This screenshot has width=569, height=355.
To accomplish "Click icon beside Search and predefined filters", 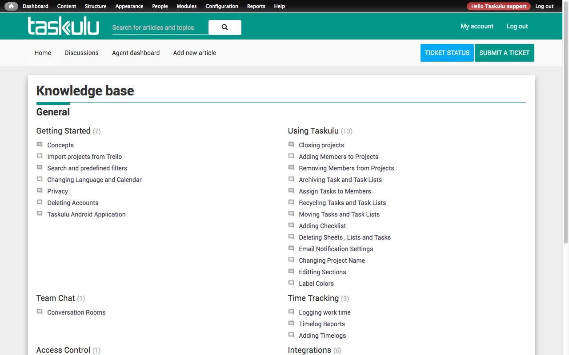I will [40, 168].
